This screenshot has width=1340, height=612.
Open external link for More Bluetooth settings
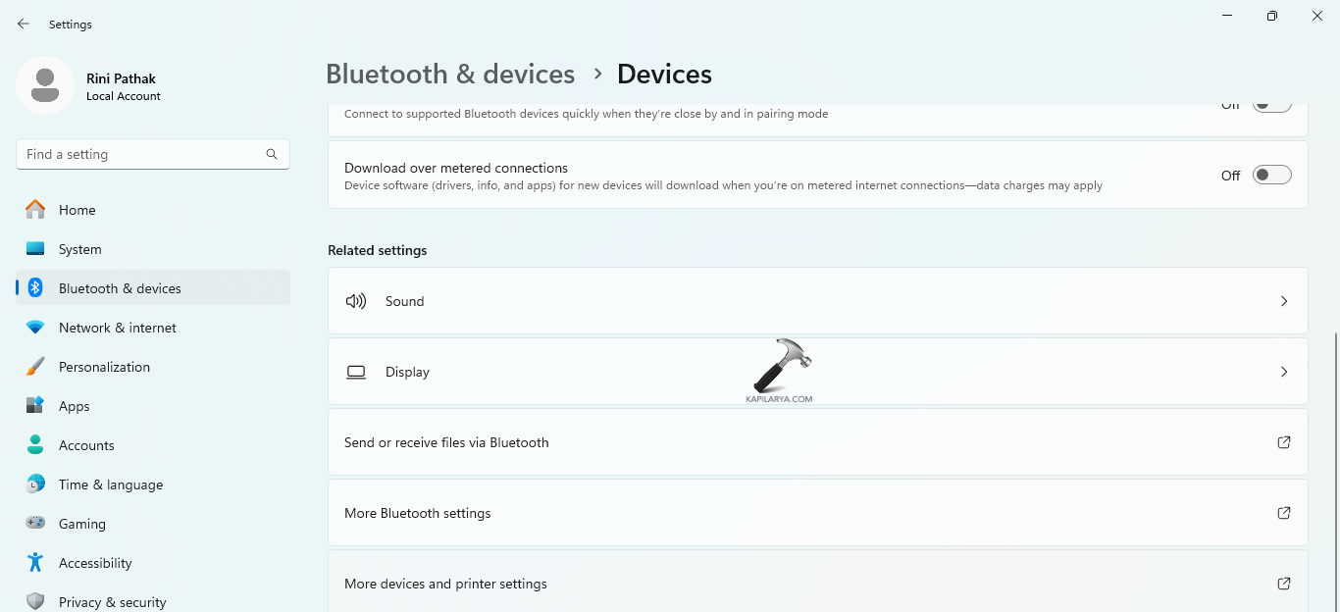point(1283,512)
